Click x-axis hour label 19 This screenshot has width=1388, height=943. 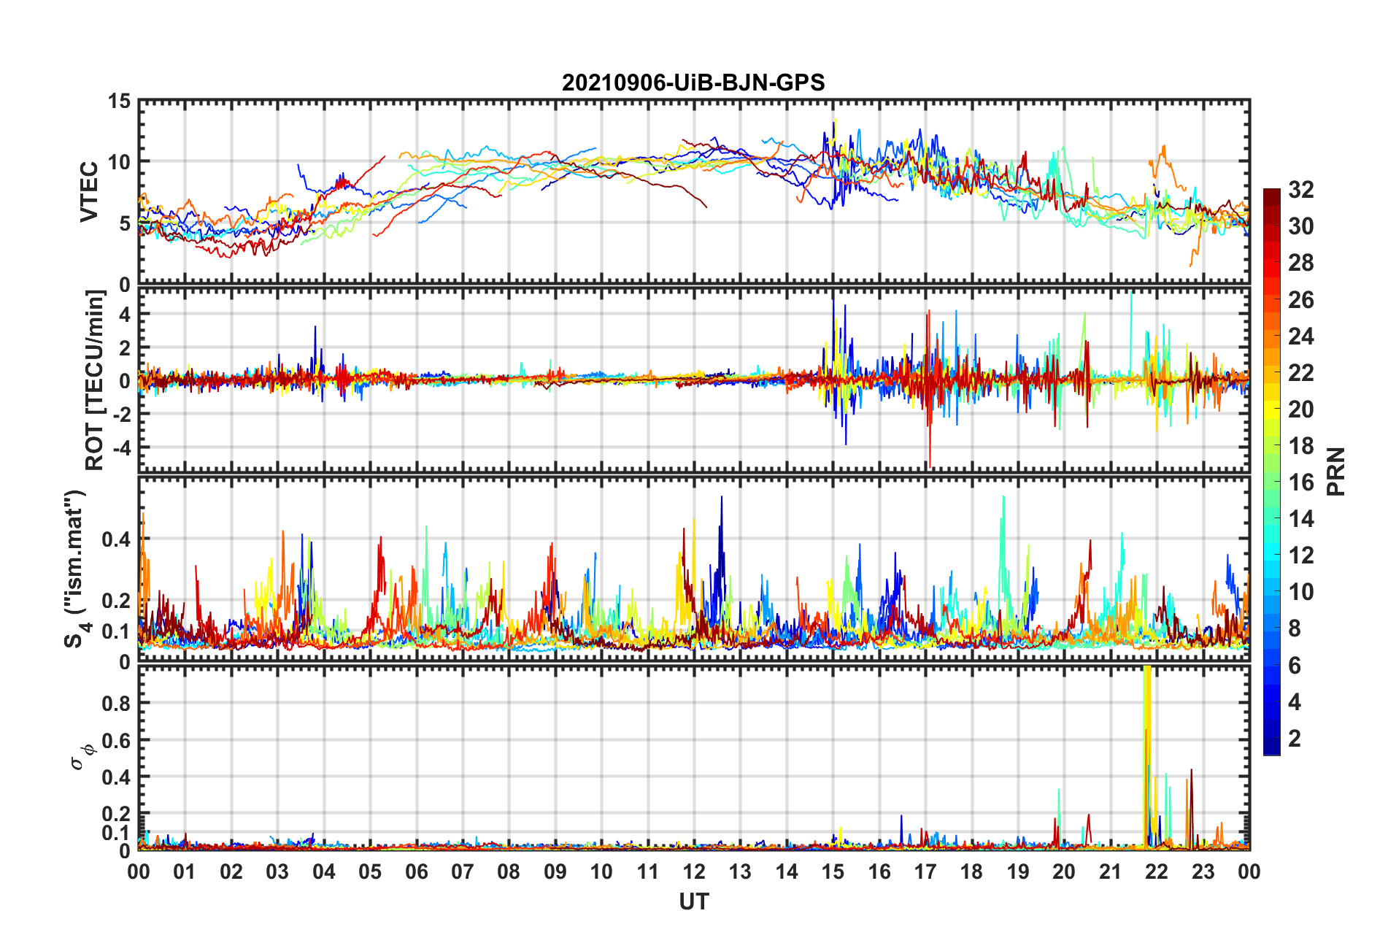1018,871
